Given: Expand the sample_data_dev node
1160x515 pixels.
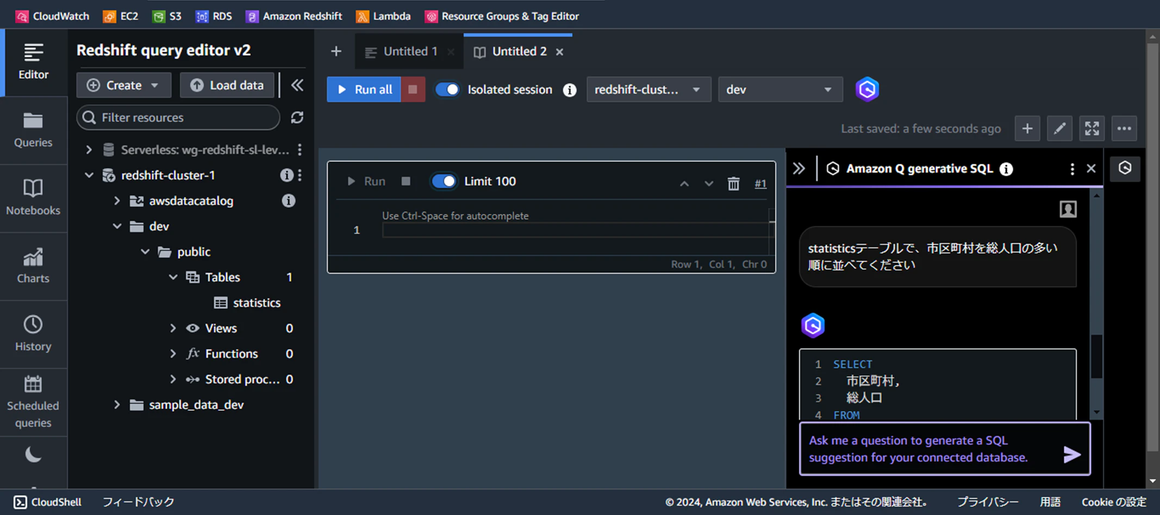Looking at the screenshot, I should (x=117, y=405).
